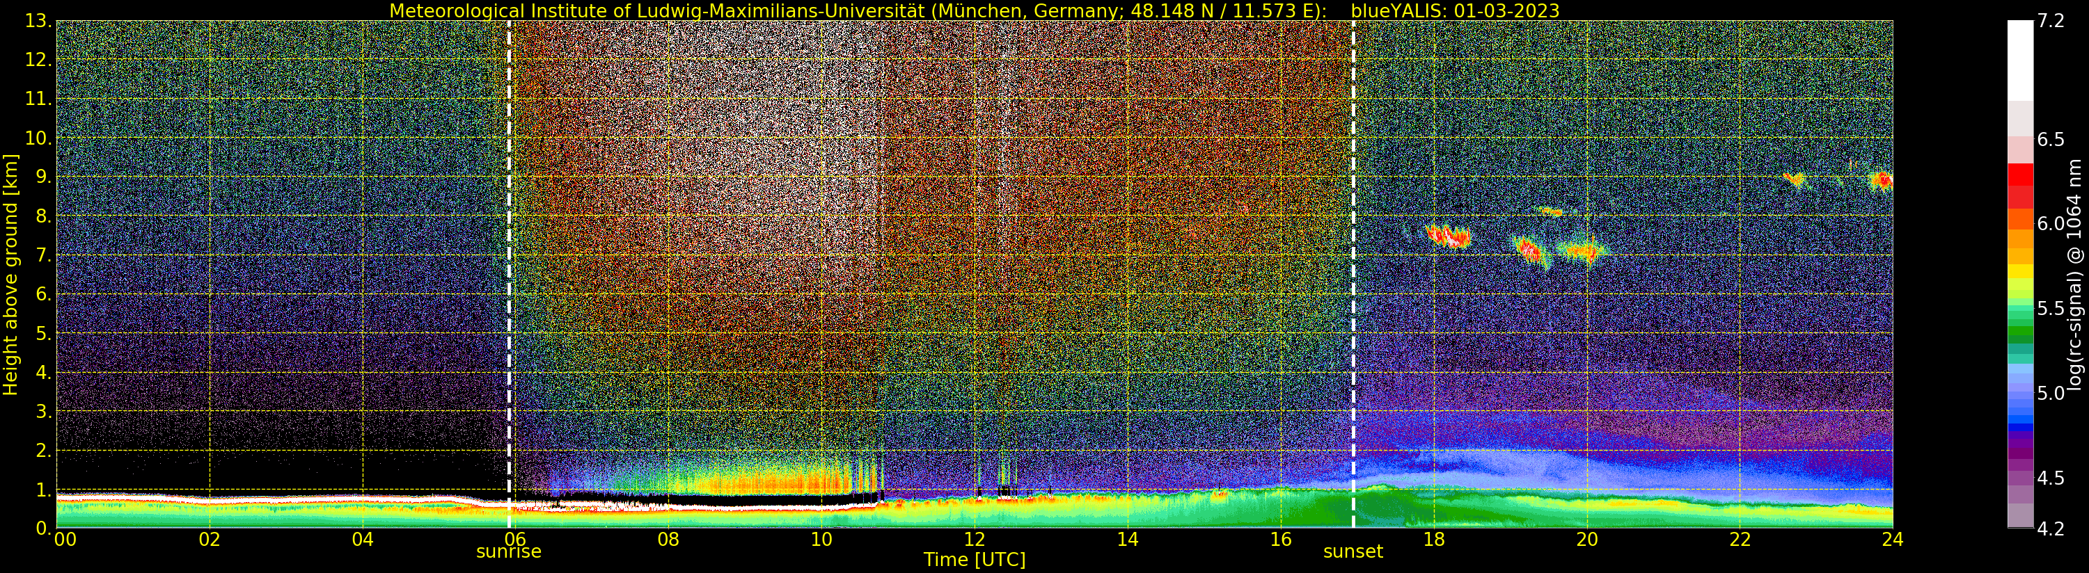Click the '6.0' colorbar value
The width and height of the screenshot is (2089, 573).
pyautogui.click(x=2050, y=224)
